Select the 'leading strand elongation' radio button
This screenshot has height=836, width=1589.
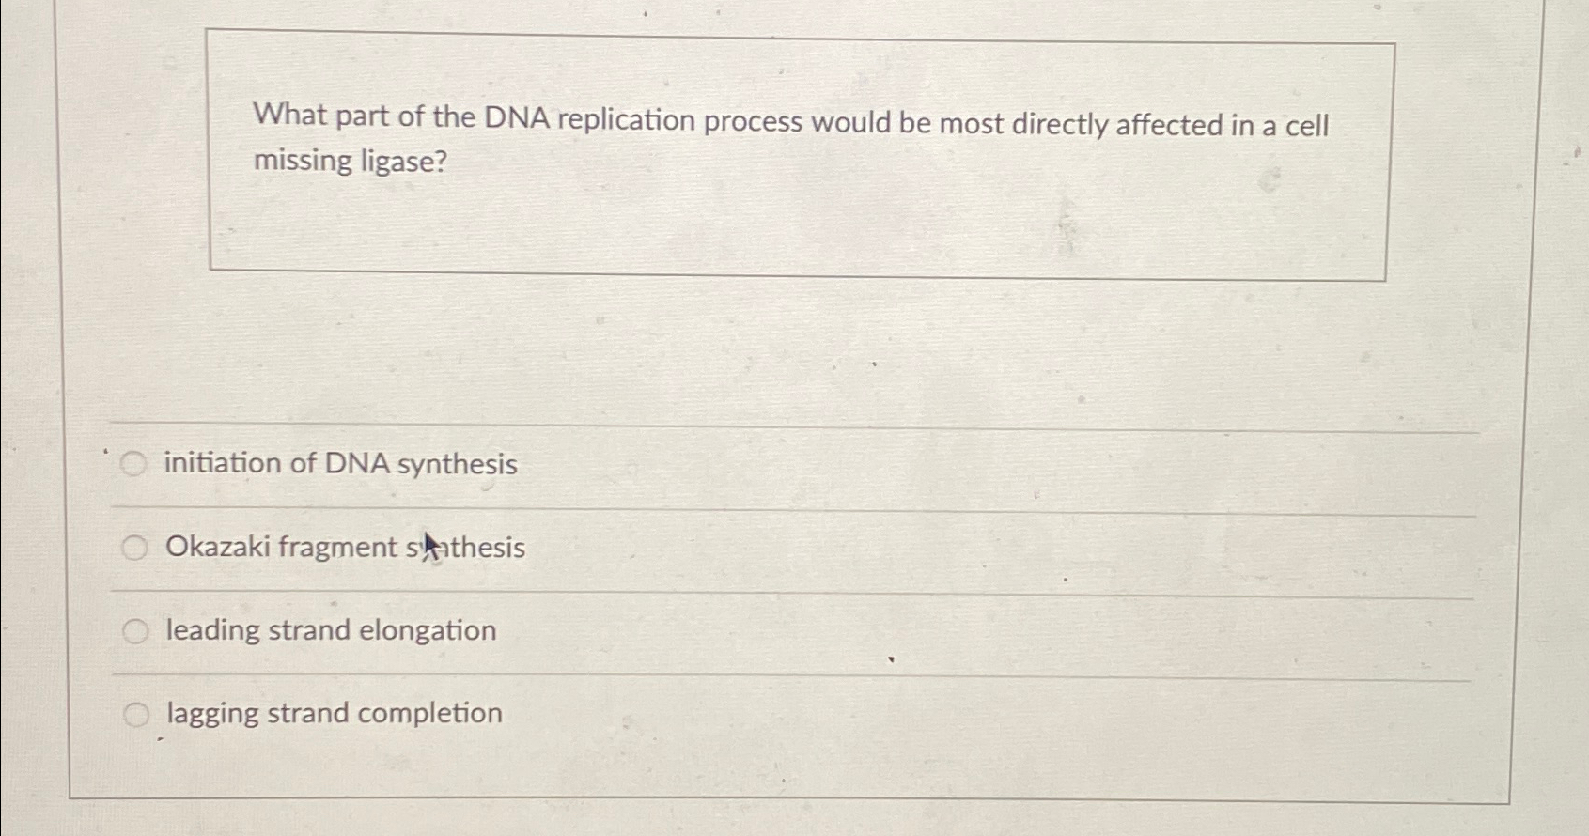click(x=134, y=629)
